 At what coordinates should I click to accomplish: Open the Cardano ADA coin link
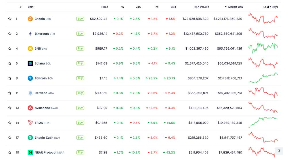click(x=44, y=93)
